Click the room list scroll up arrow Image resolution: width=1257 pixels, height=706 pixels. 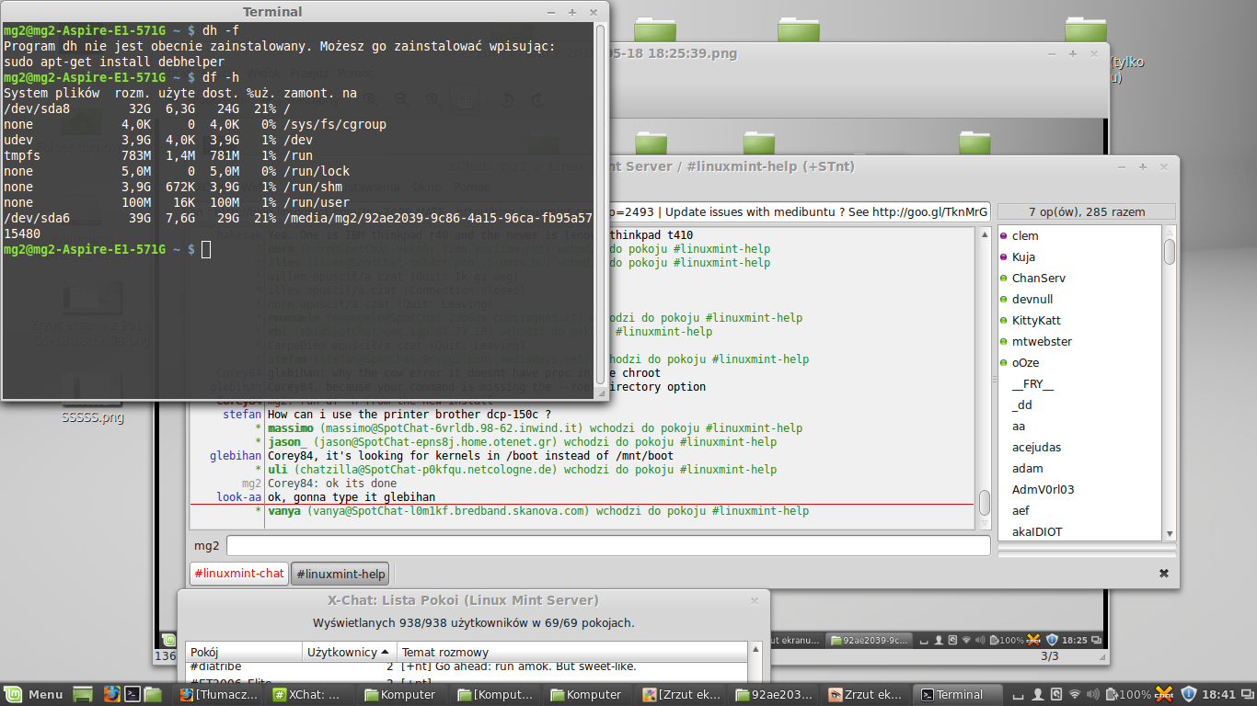pos(755,649)
